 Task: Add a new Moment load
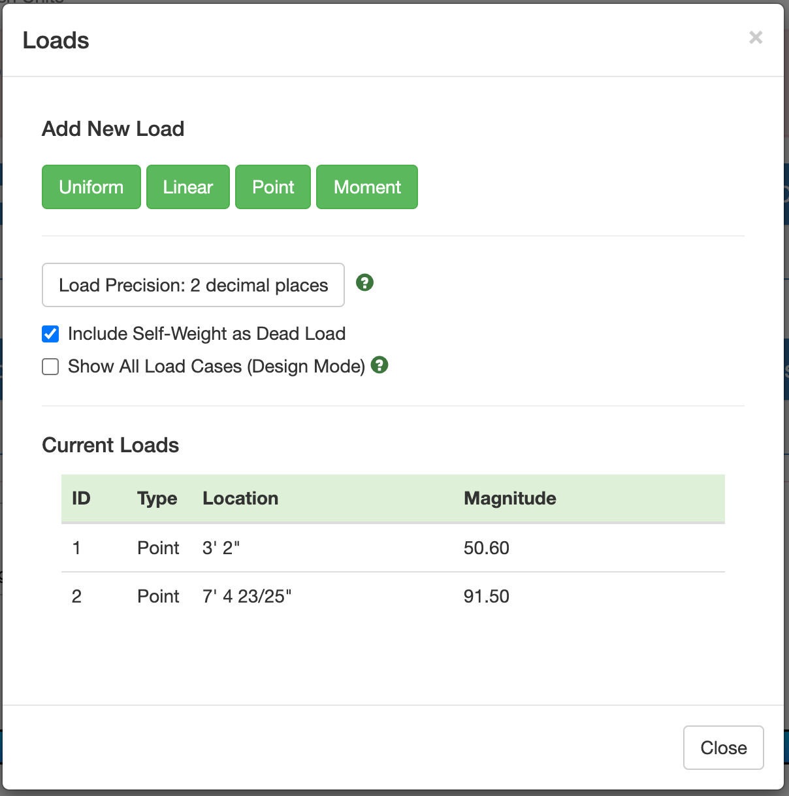367,187
